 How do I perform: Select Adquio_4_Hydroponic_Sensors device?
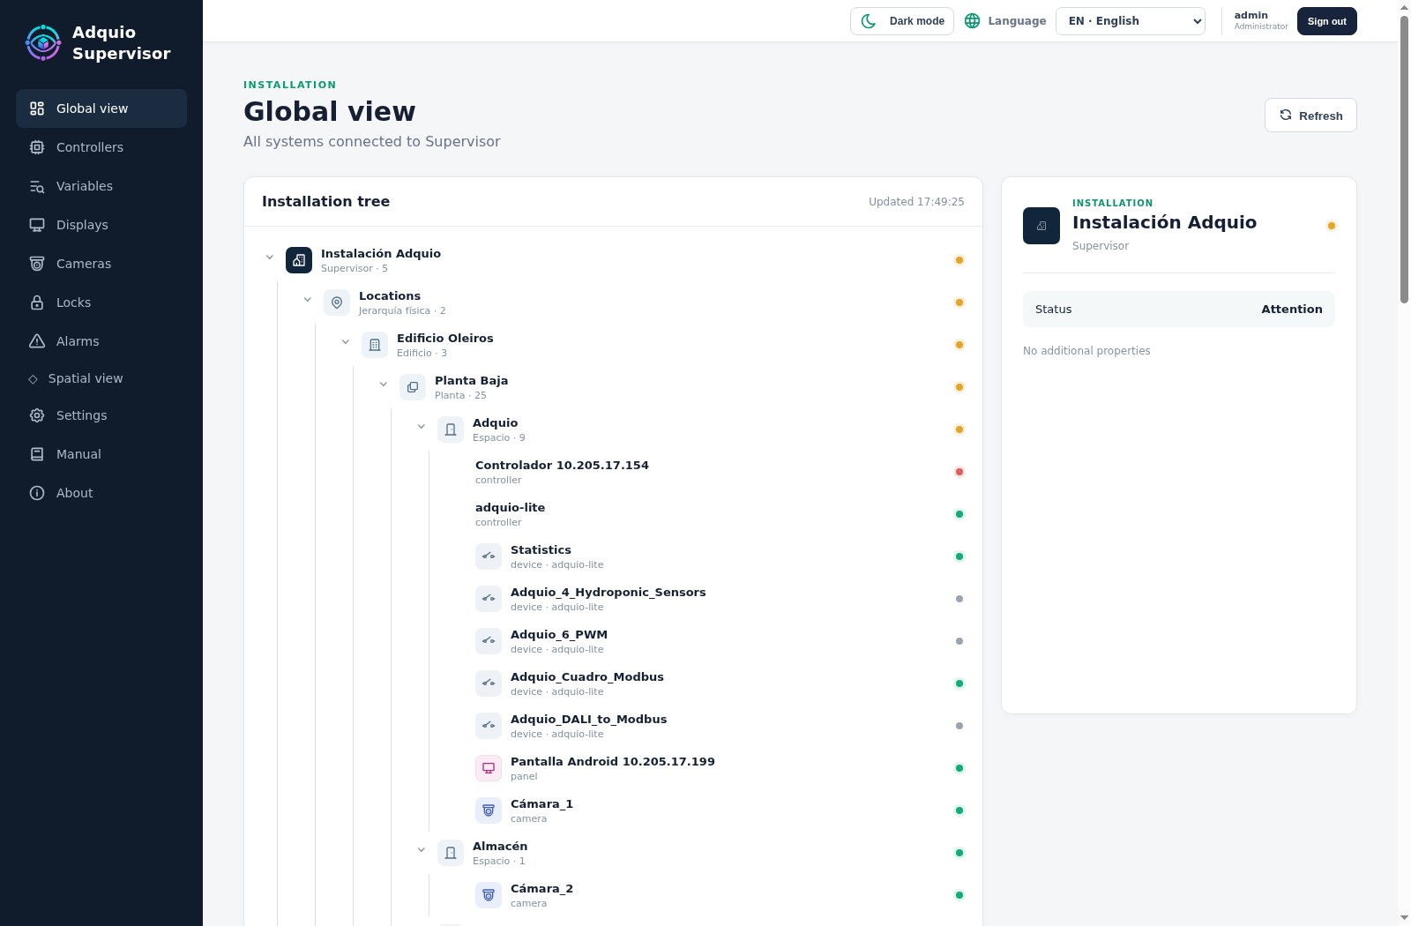720,599
